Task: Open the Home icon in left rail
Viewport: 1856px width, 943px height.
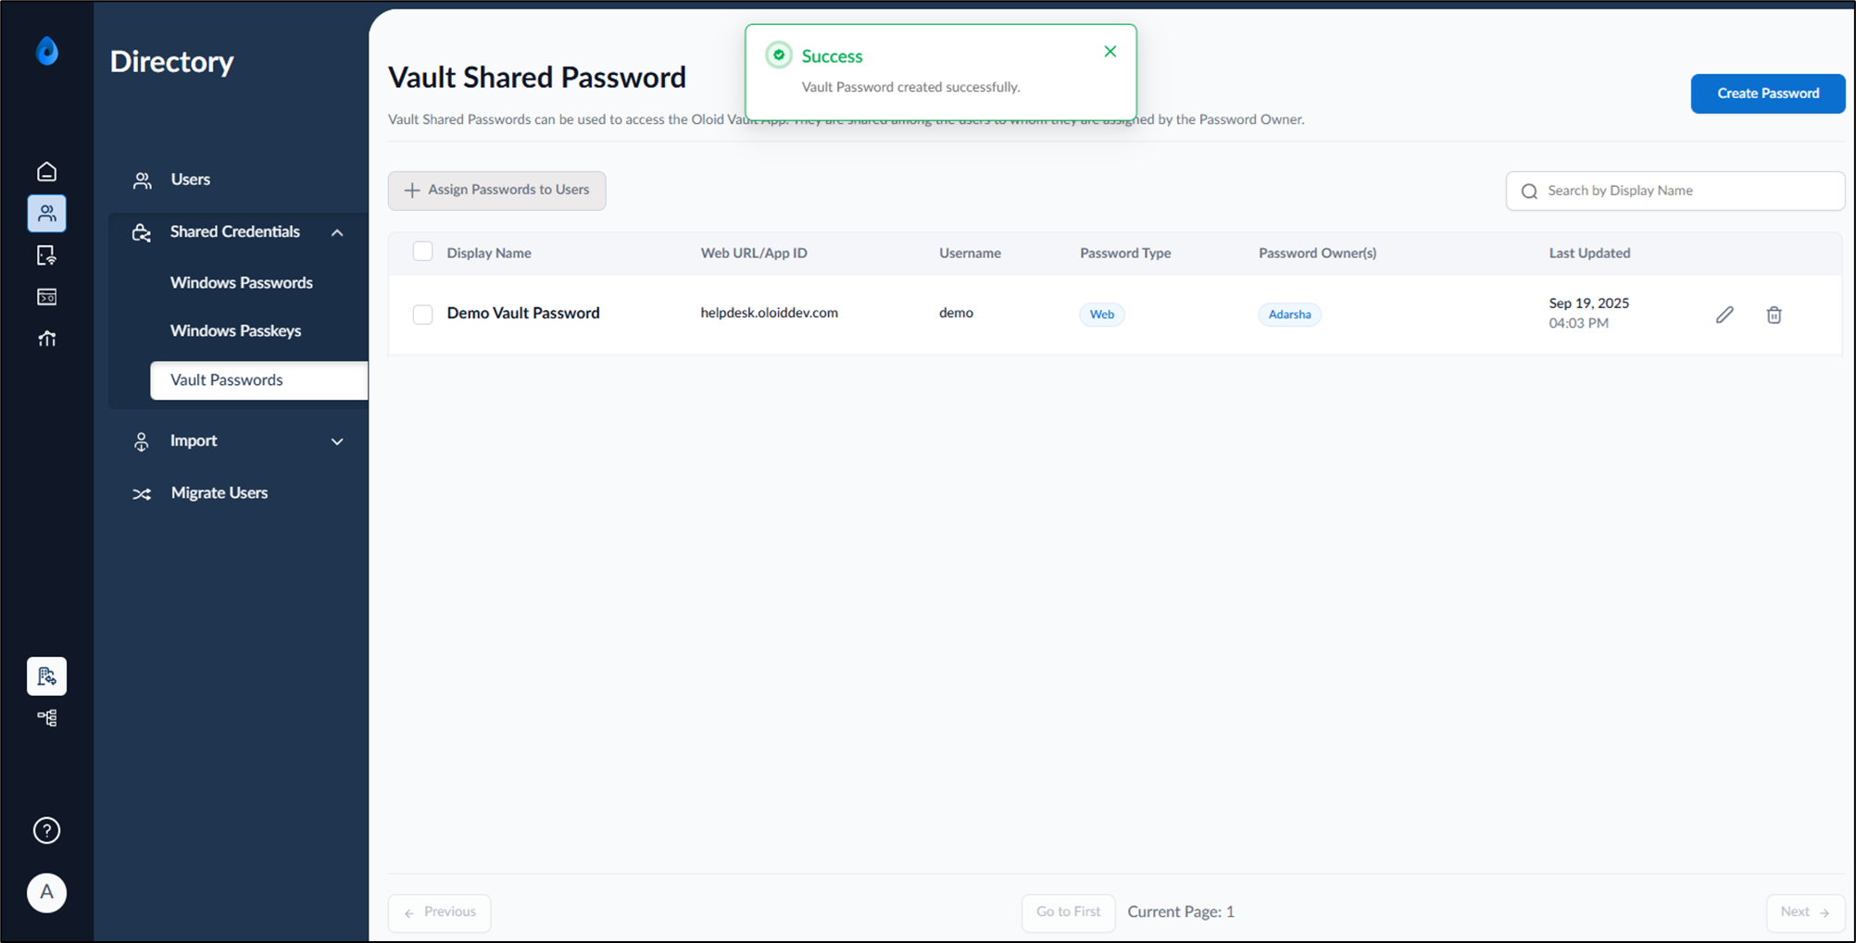Action: (46, 172)
